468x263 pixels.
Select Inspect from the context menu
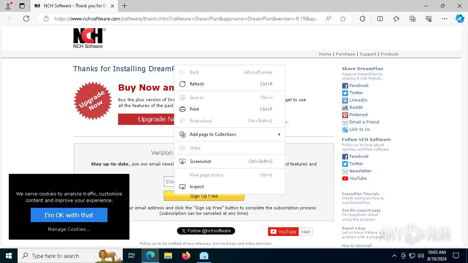[x=230, y=187]
